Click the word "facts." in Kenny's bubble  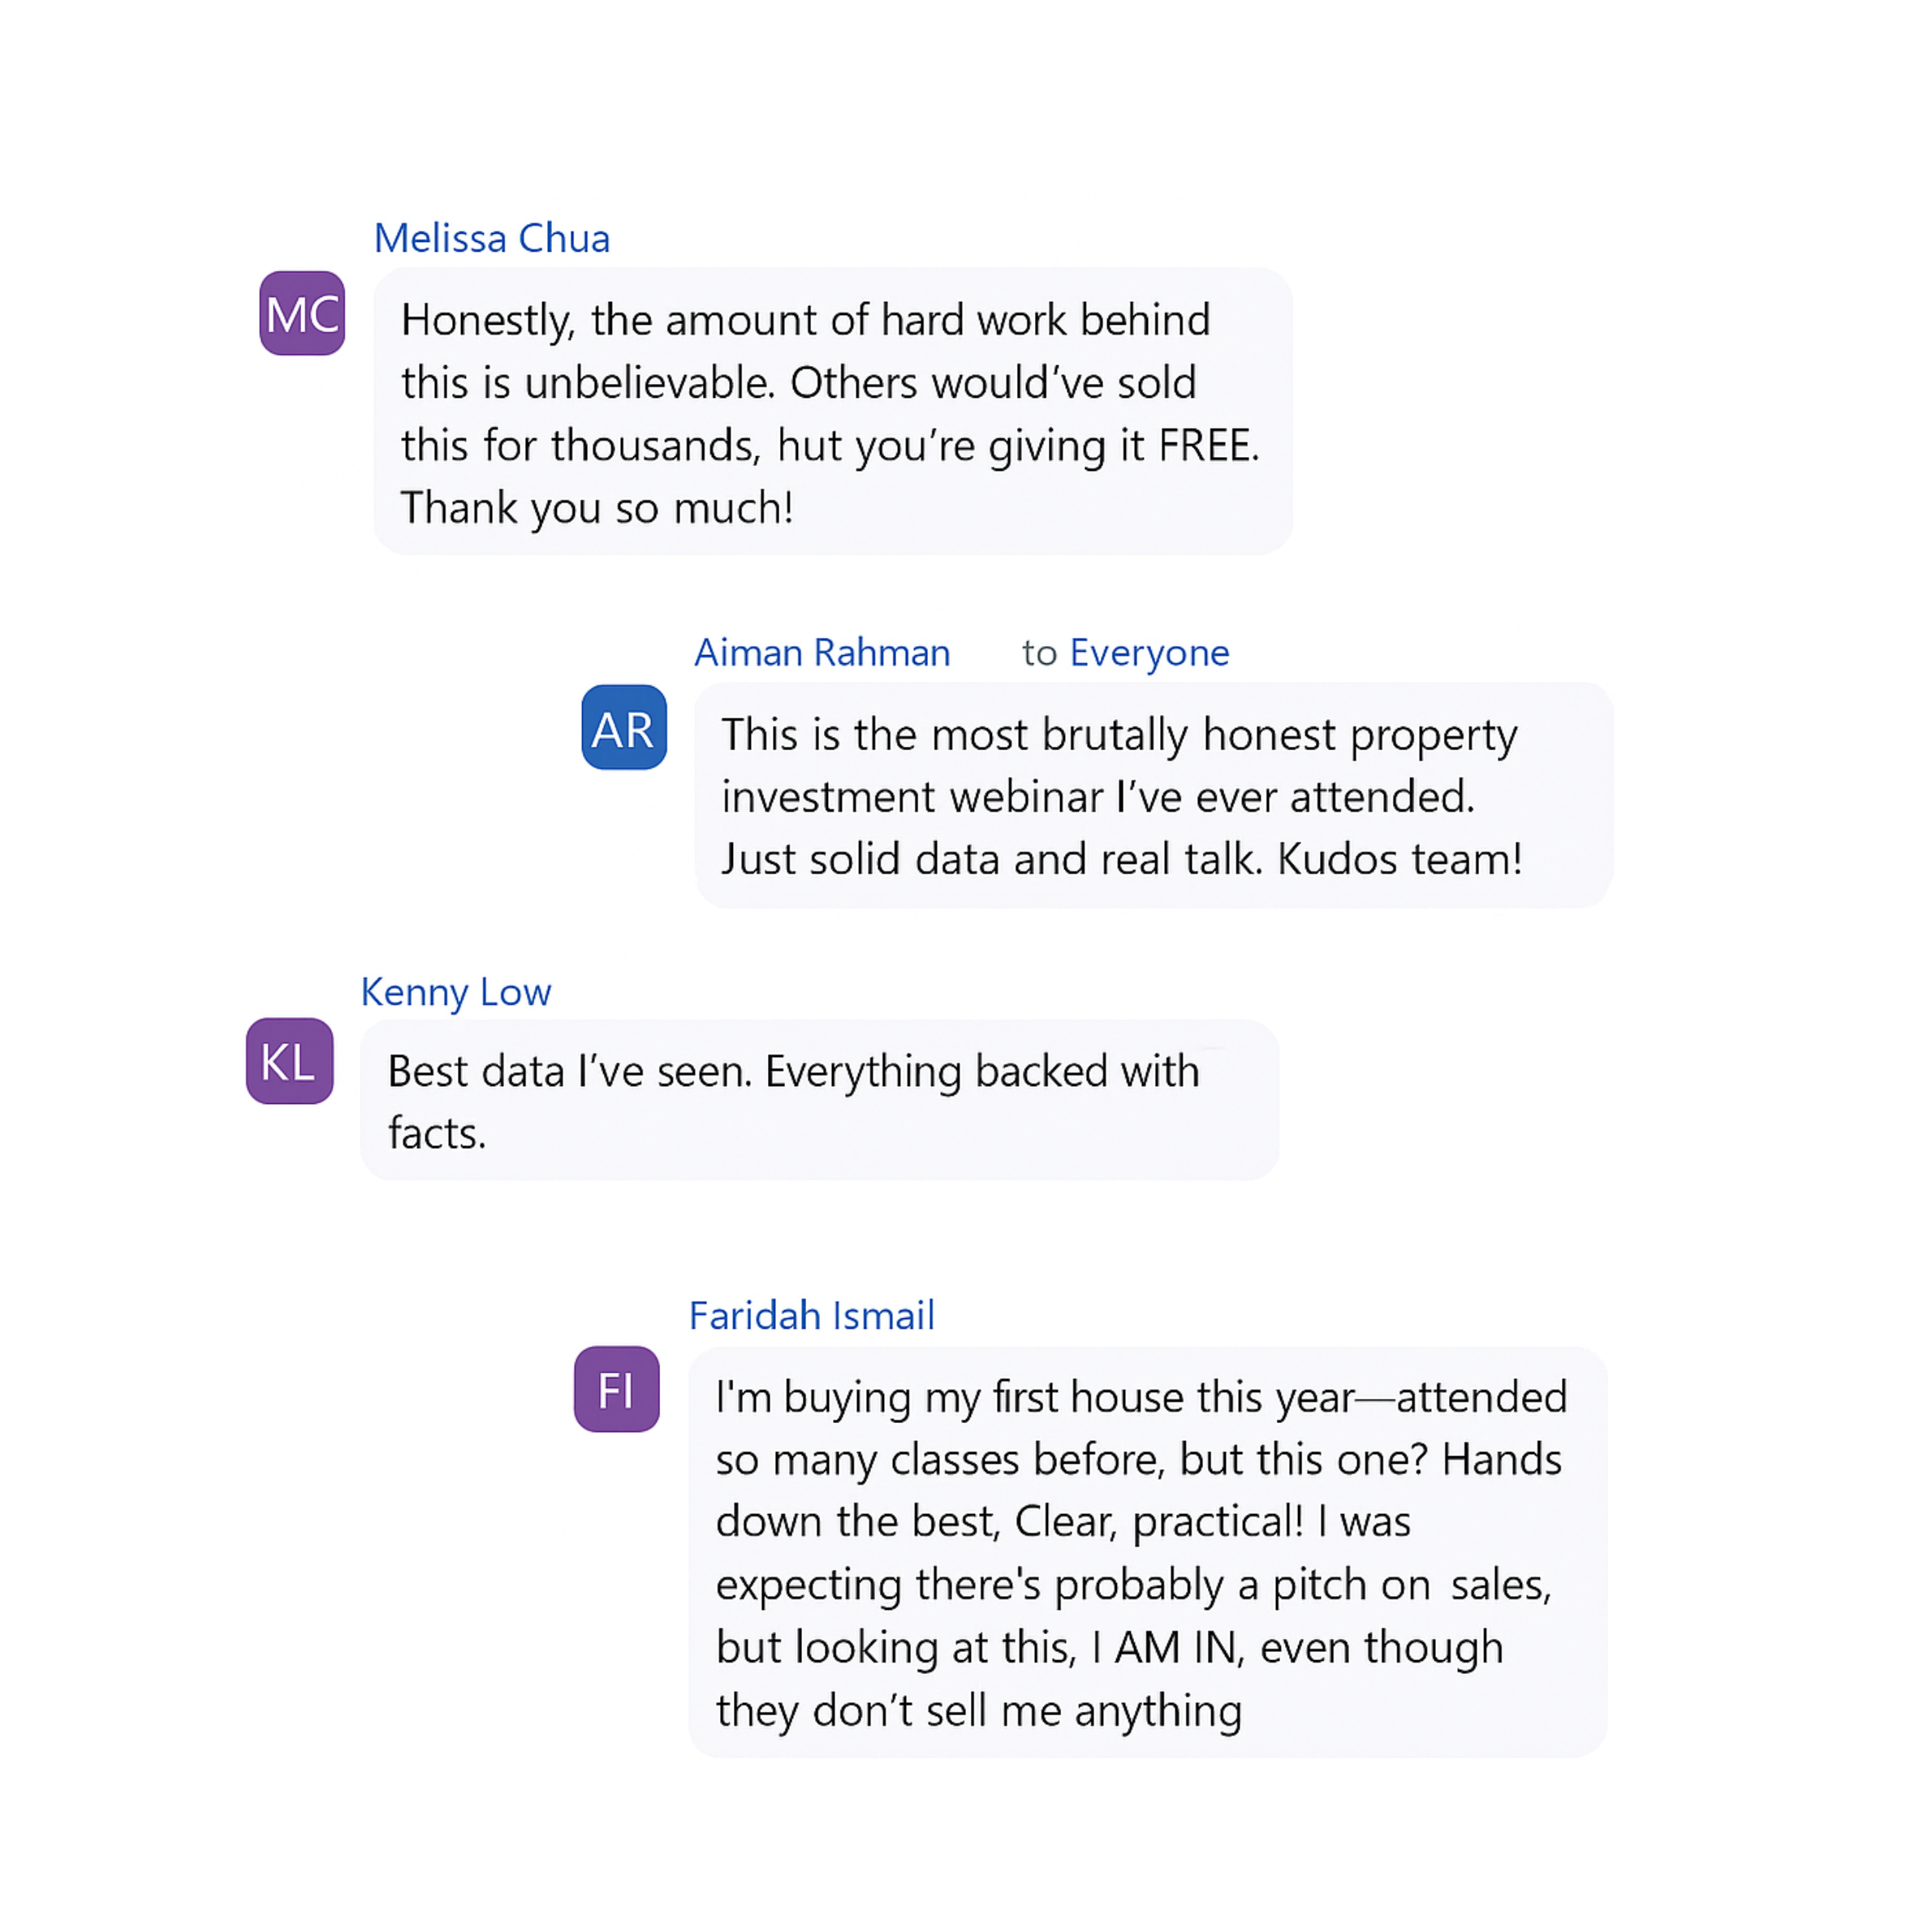(437, 1134)
